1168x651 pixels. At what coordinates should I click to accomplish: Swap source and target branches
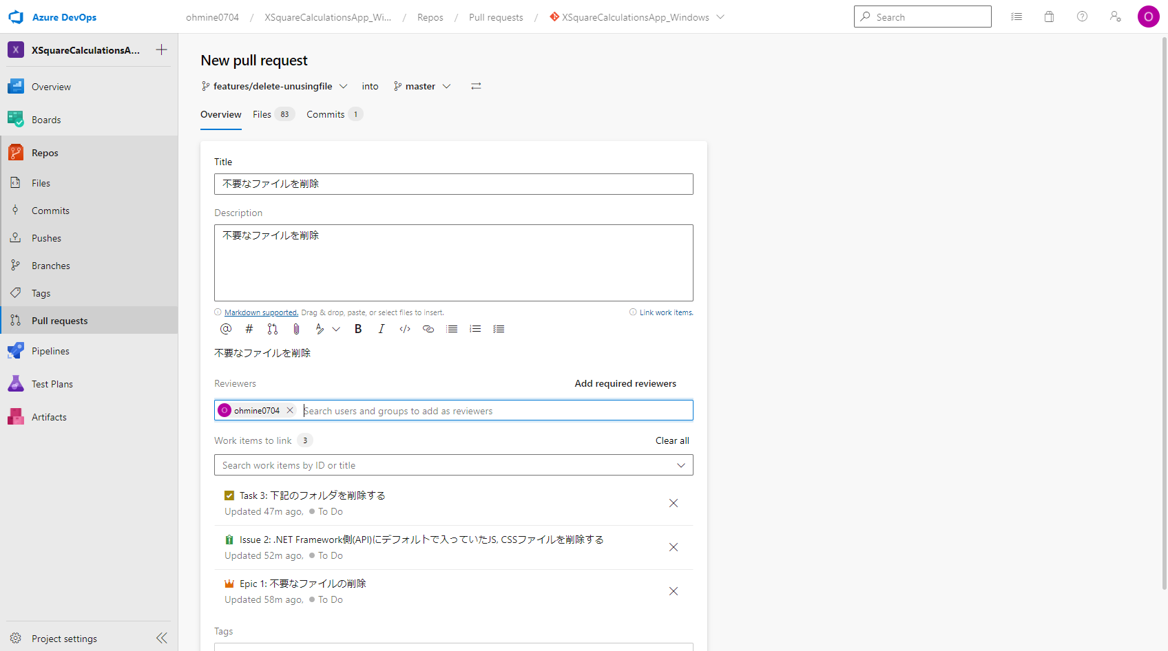[476, 86]
